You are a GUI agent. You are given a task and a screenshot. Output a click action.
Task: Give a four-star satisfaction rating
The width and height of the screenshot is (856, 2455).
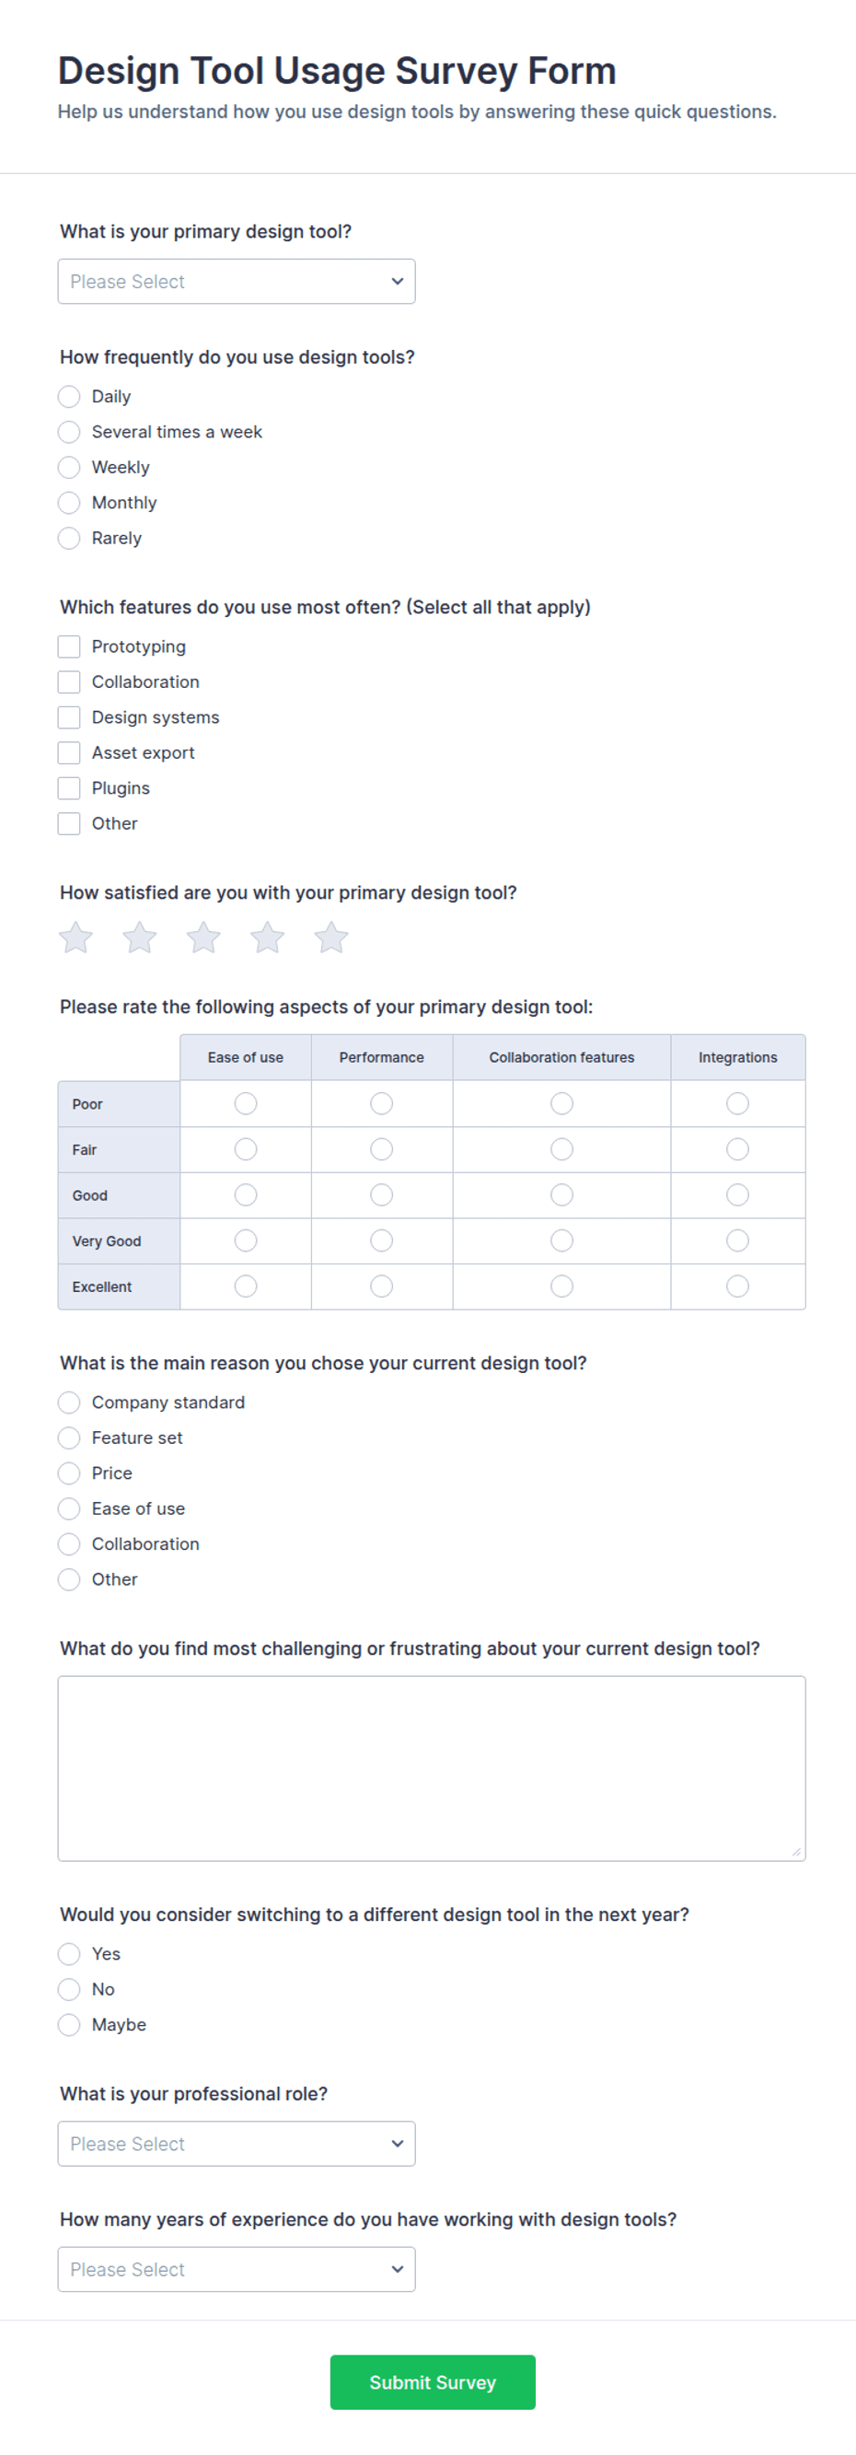[268, 937]
